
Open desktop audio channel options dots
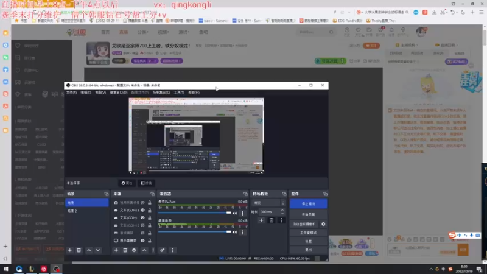pos(243,232)
